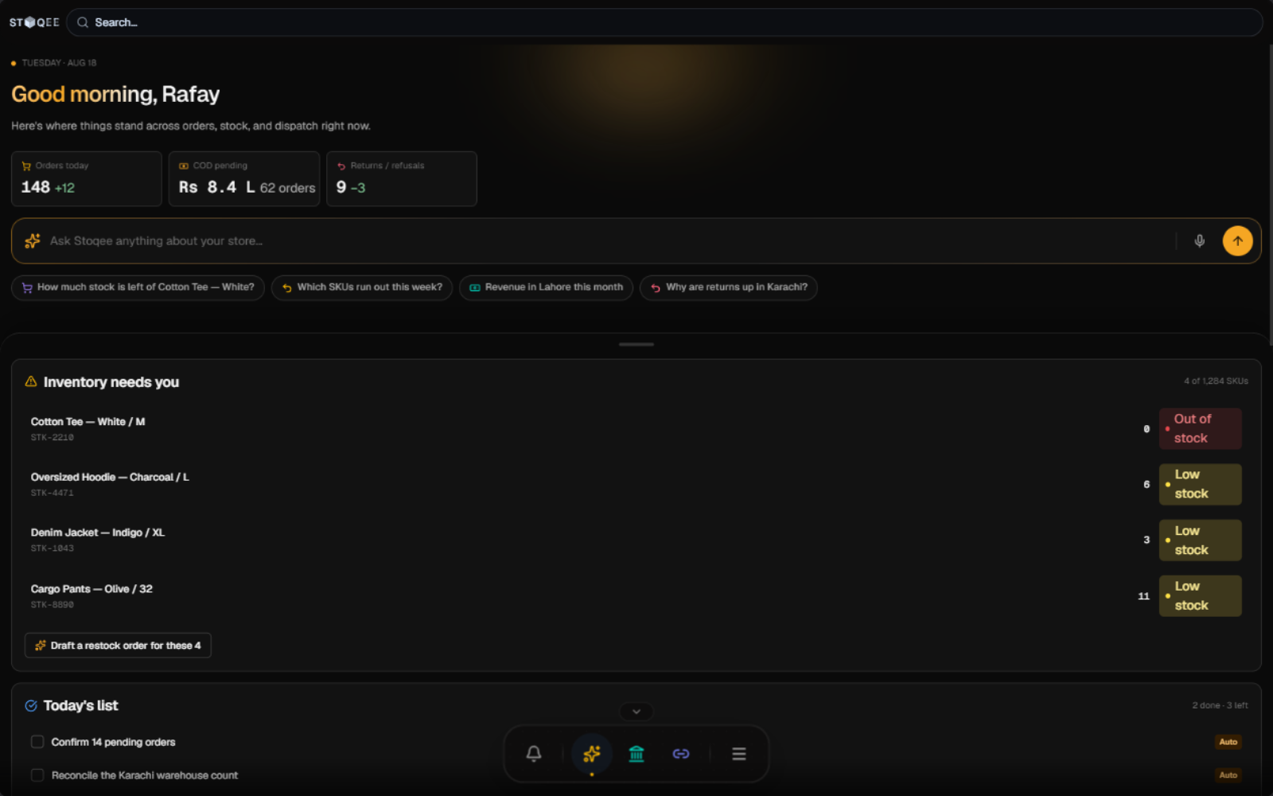Click the 2 done · 3 left text
Viewport: 1273px width, 796px height.
tap(1220, 705)
